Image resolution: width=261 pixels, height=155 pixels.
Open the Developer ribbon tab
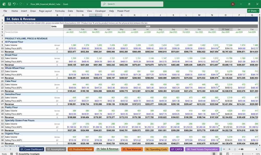point(100,11)
